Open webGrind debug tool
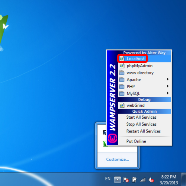The image size is (186, 186). click(145, 105)
